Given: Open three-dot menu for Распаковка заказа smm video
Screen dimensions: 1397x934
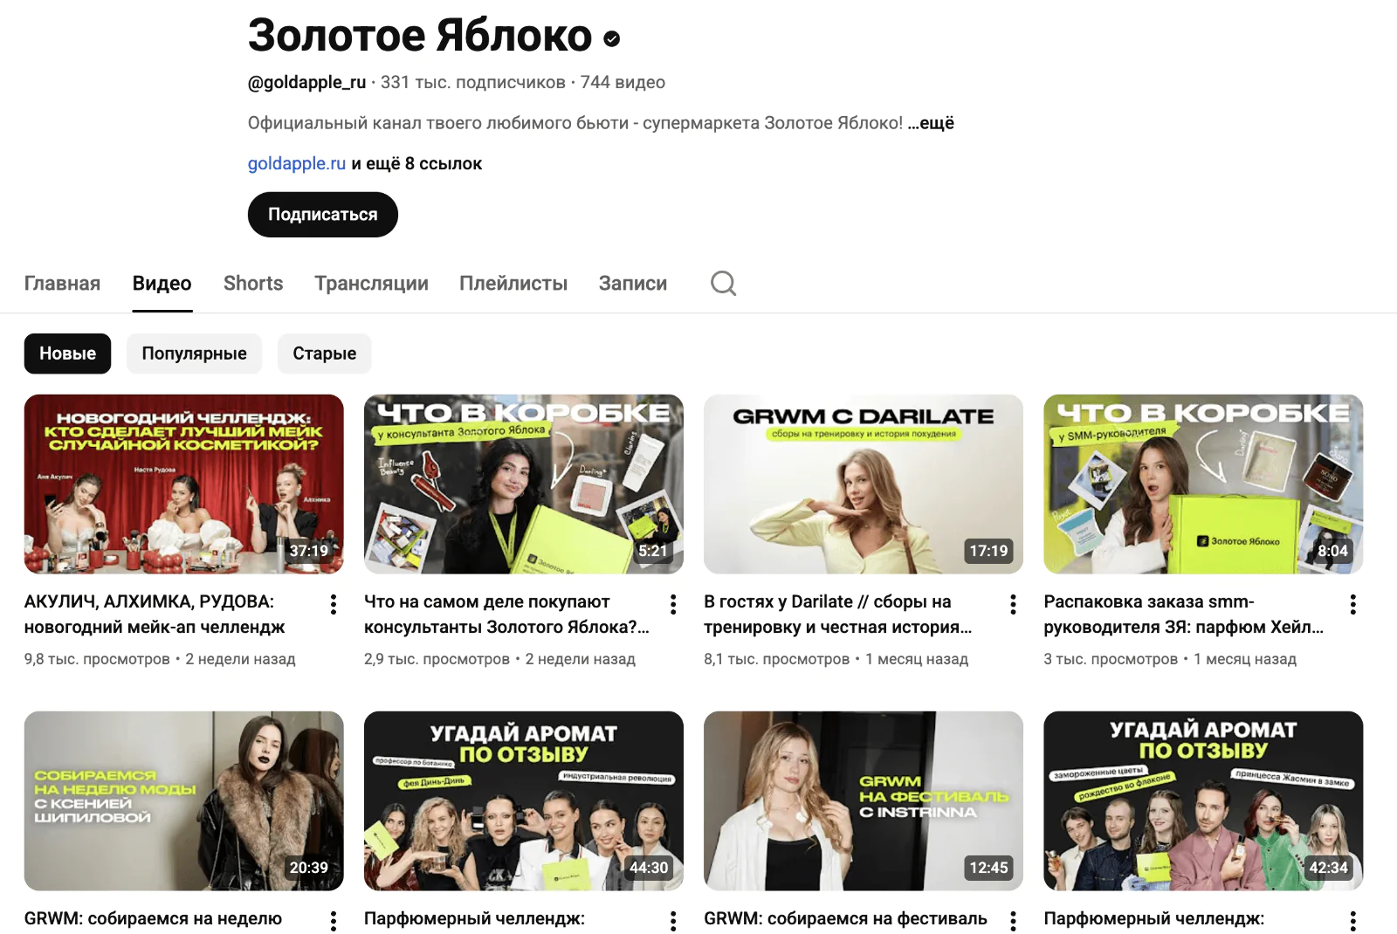Looking at the screenshot, I should (x=1352, y=604).
